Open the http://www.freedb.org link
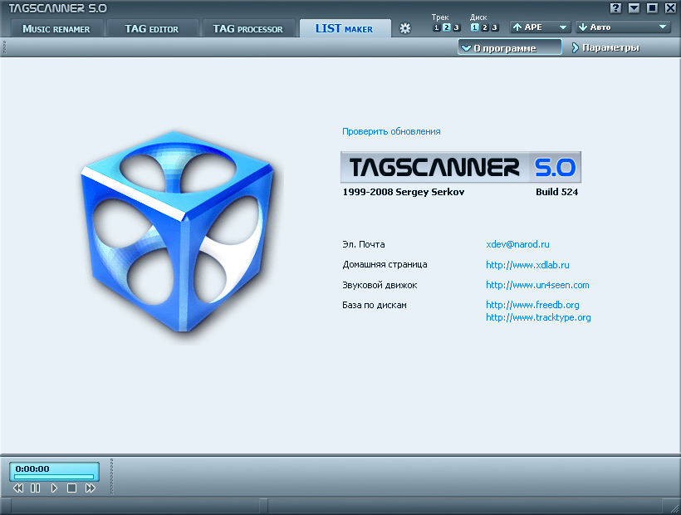681x515 pixels. [532, 306]
